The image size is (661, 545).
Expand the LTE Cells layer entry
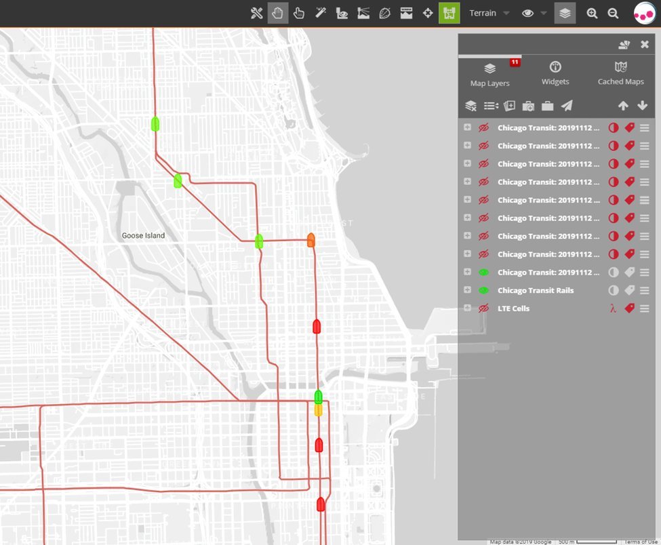pos(467,308)
